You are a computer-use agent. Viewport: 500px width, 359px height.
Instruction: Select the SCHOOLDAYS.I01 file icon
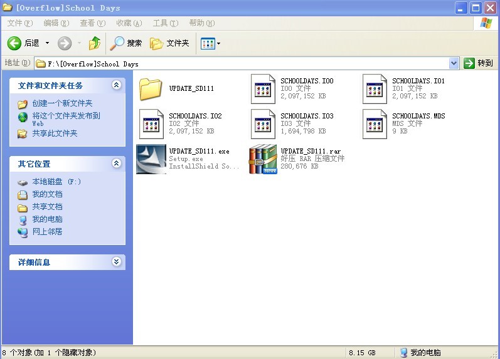[x=375, y=89]
